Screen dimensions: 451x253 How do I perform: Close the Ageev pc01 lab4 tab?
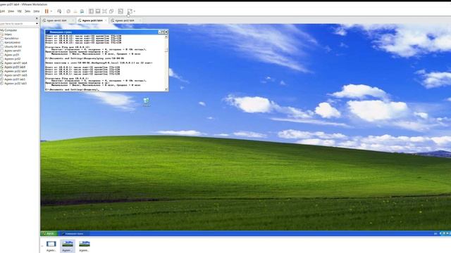(x=106, y=20)
